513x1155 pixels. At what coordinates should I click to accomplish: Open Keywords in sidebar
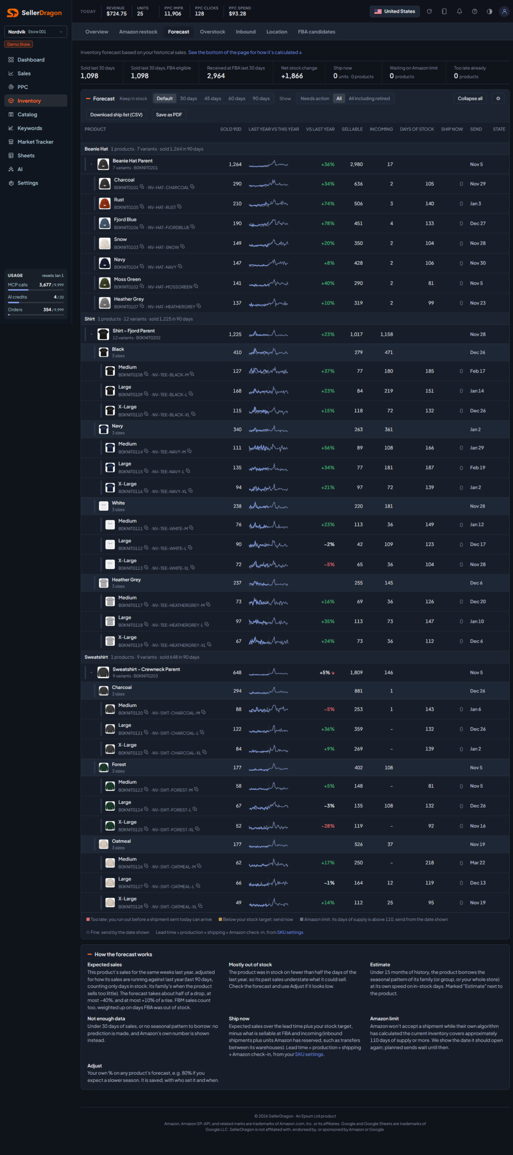pos(36,128)
